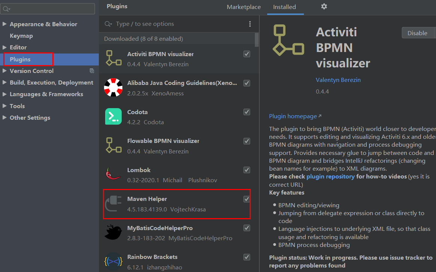Click the Rainbow Brackets icon
Viewport: 436px width, 272px height.
point(113,262)
